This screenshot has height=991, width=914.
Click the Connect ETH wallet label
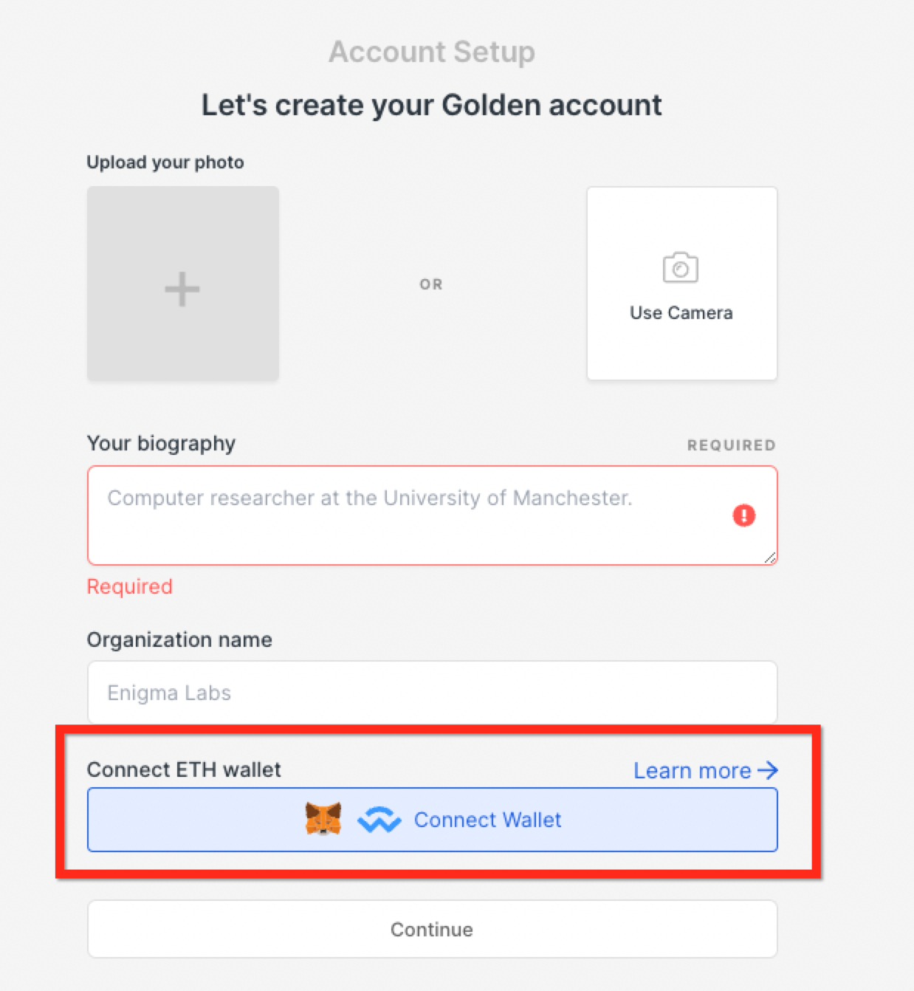pyautogui.click(x=184, y=769)
